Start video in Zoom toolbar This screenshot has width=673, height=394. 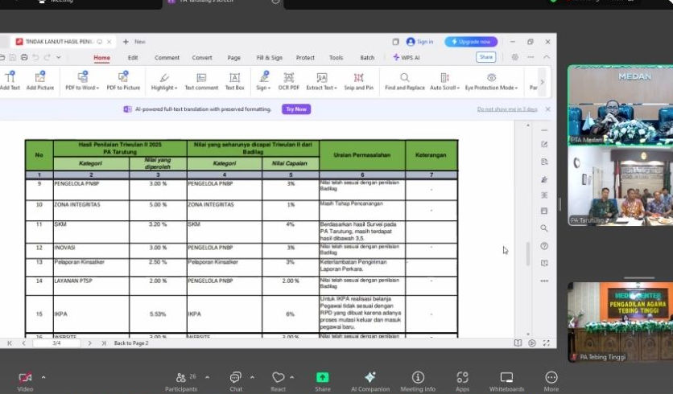tap(25, 380)
